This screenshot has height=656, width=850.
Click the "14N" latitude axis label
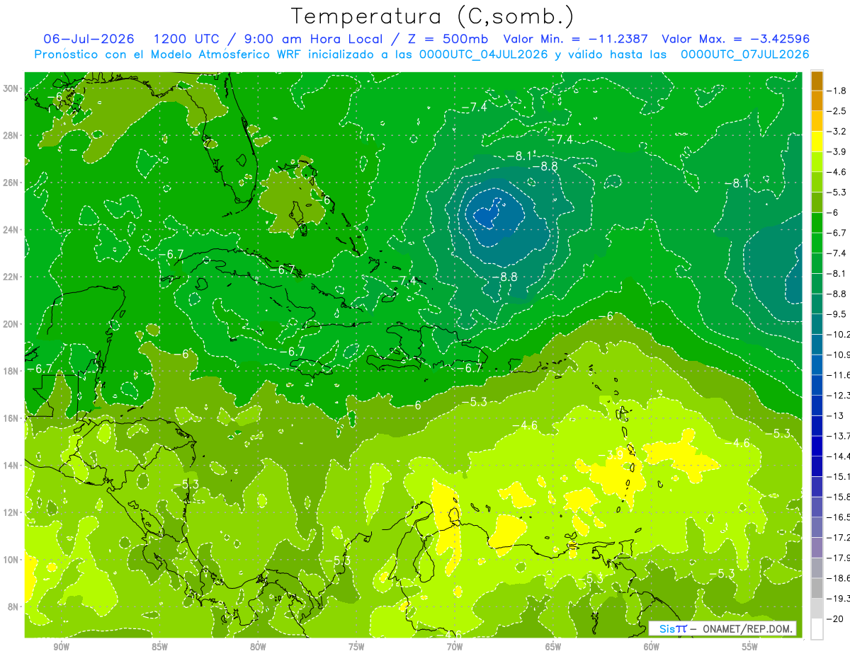click(12, 466)
